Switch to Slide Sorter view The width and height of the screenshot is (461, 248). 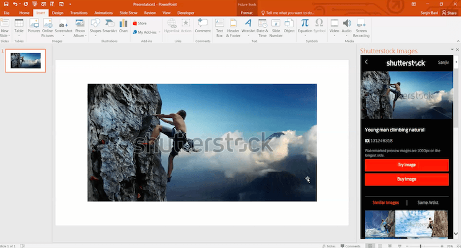[380, 246]
